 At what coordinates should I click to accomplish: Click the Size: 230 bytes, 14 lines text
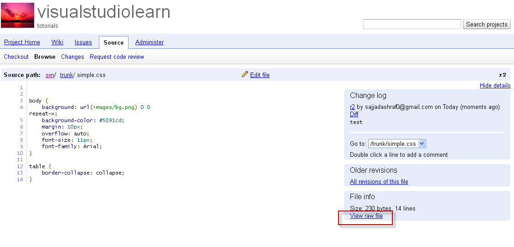point(383,209)
